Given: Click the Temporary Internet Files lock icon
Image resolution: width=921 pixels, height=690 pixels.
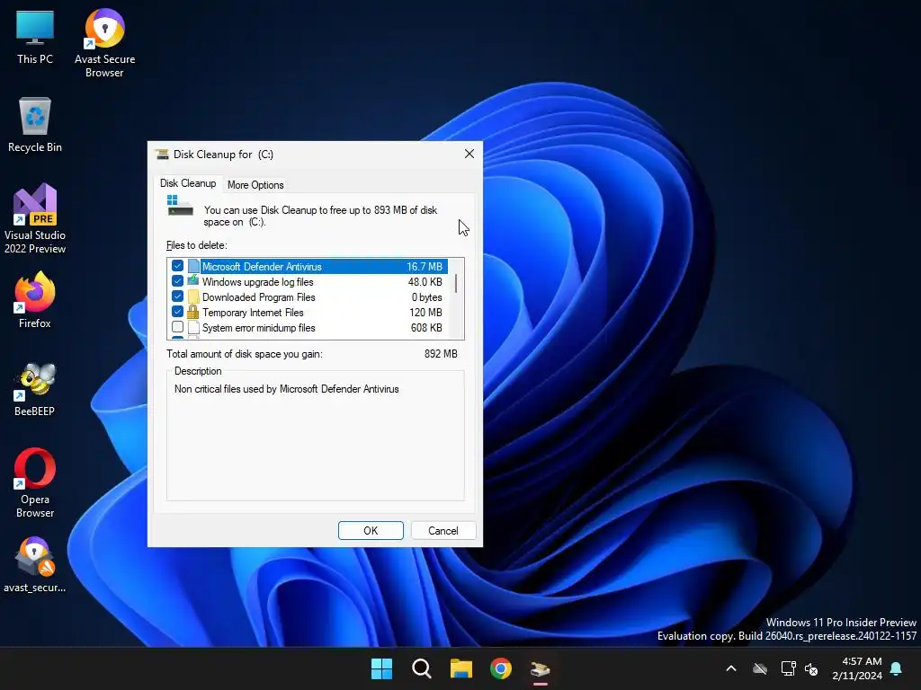Looking at the screenshot, I should [193, 312].
